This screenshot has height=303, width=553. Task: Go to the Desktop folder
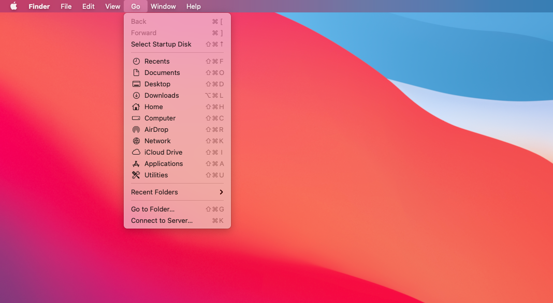[x=178, y=84]
